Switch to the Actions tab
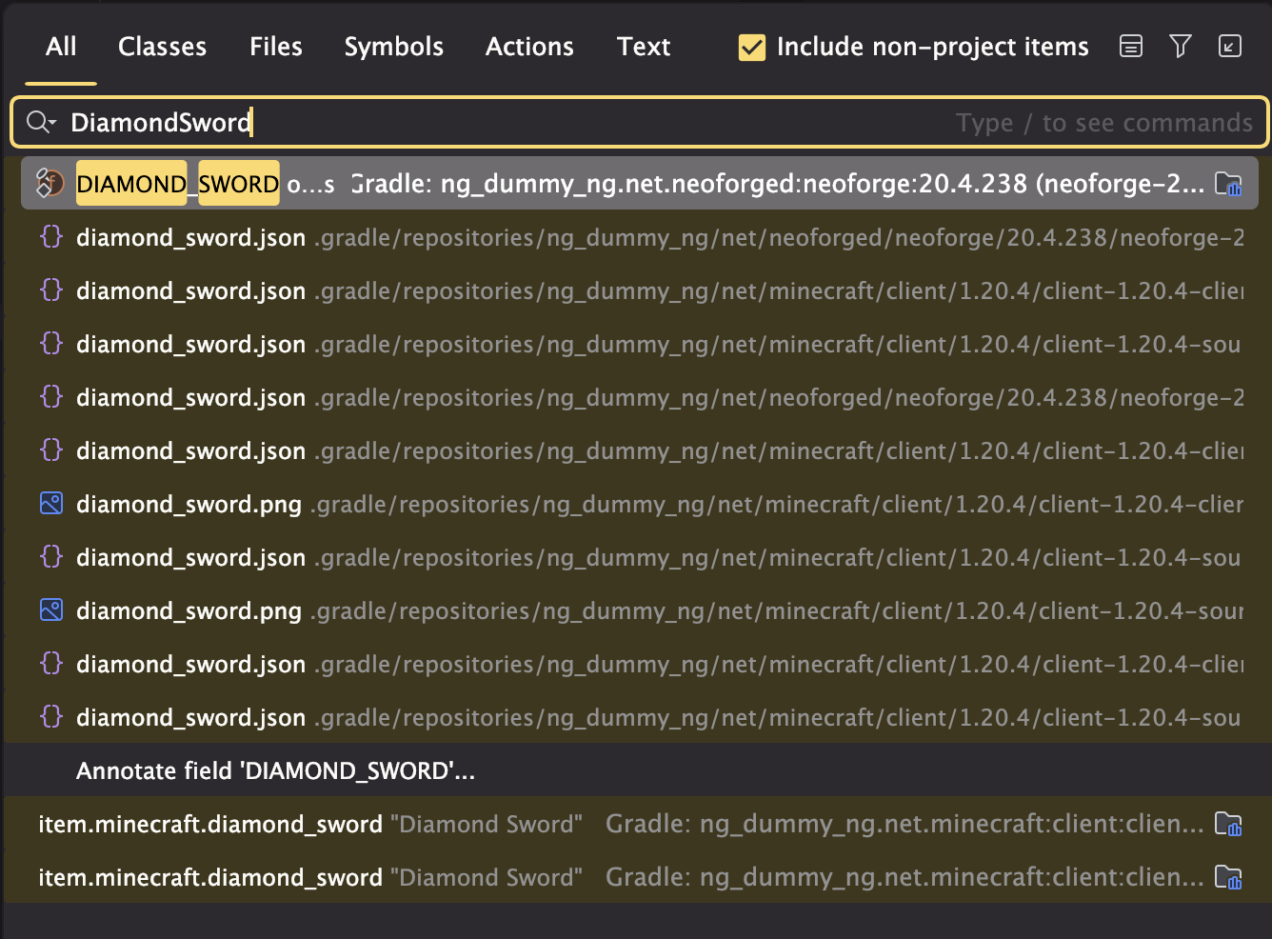The image size is (1272, 939). [529, 47]
